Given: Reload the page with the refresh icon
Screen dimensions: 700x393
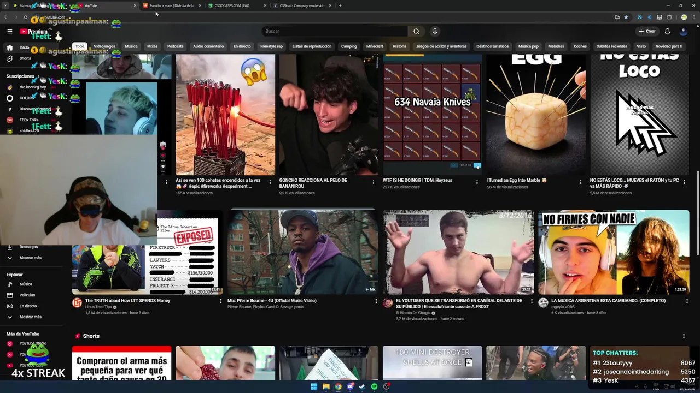Looking at the screenshot, I should tap(25, 17).
